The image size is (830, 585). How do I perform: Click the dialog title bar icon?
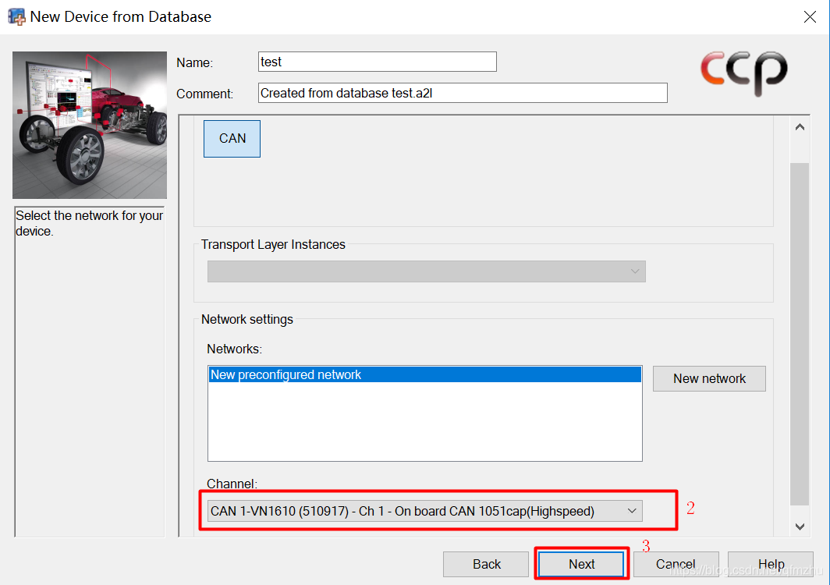point(16,17)
